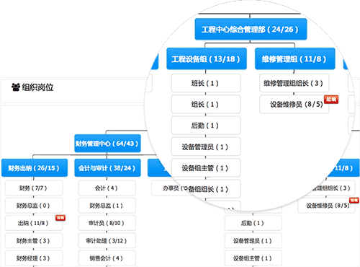Open 维修管理组 (11/8) department node
Viewport: 360px width, 267px height.
(295, 58)
